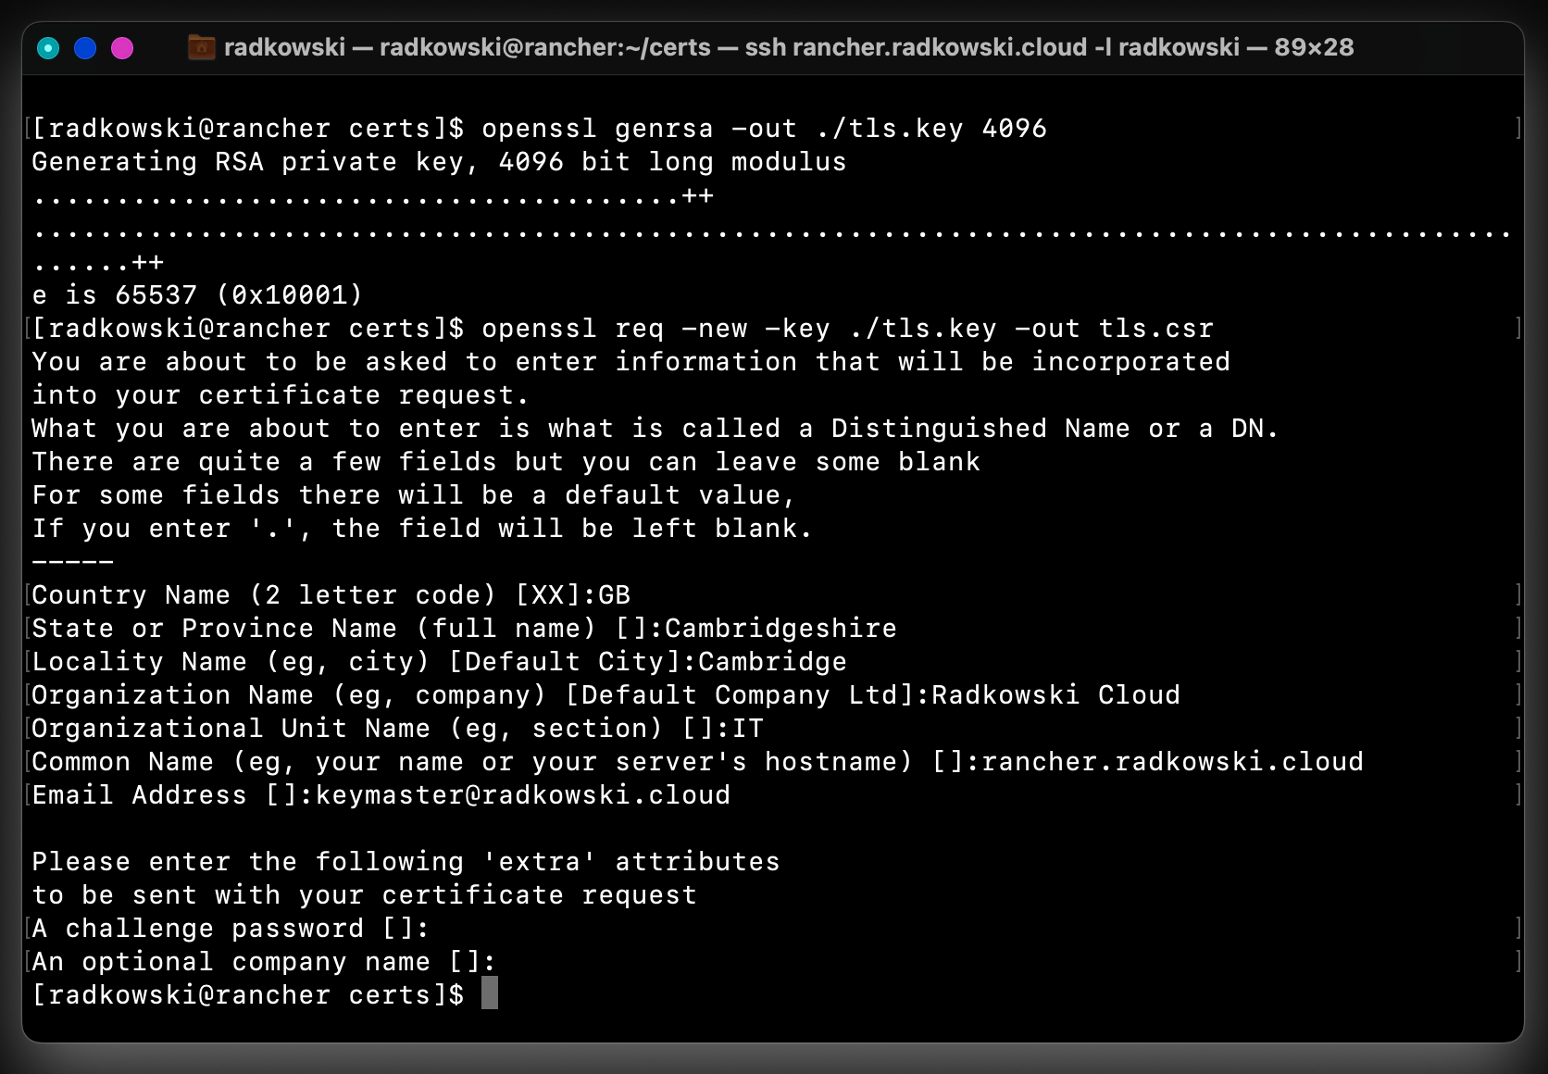
Task: Click the 'Generating RSA private key' line
Action: [439, 162]
